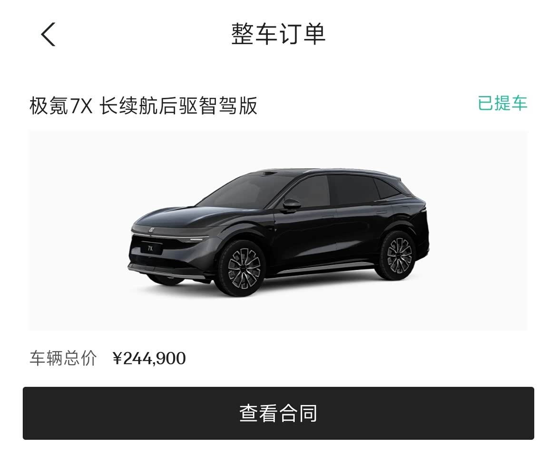Tap the ¥244,900 total price value

[x=149, y=358]
